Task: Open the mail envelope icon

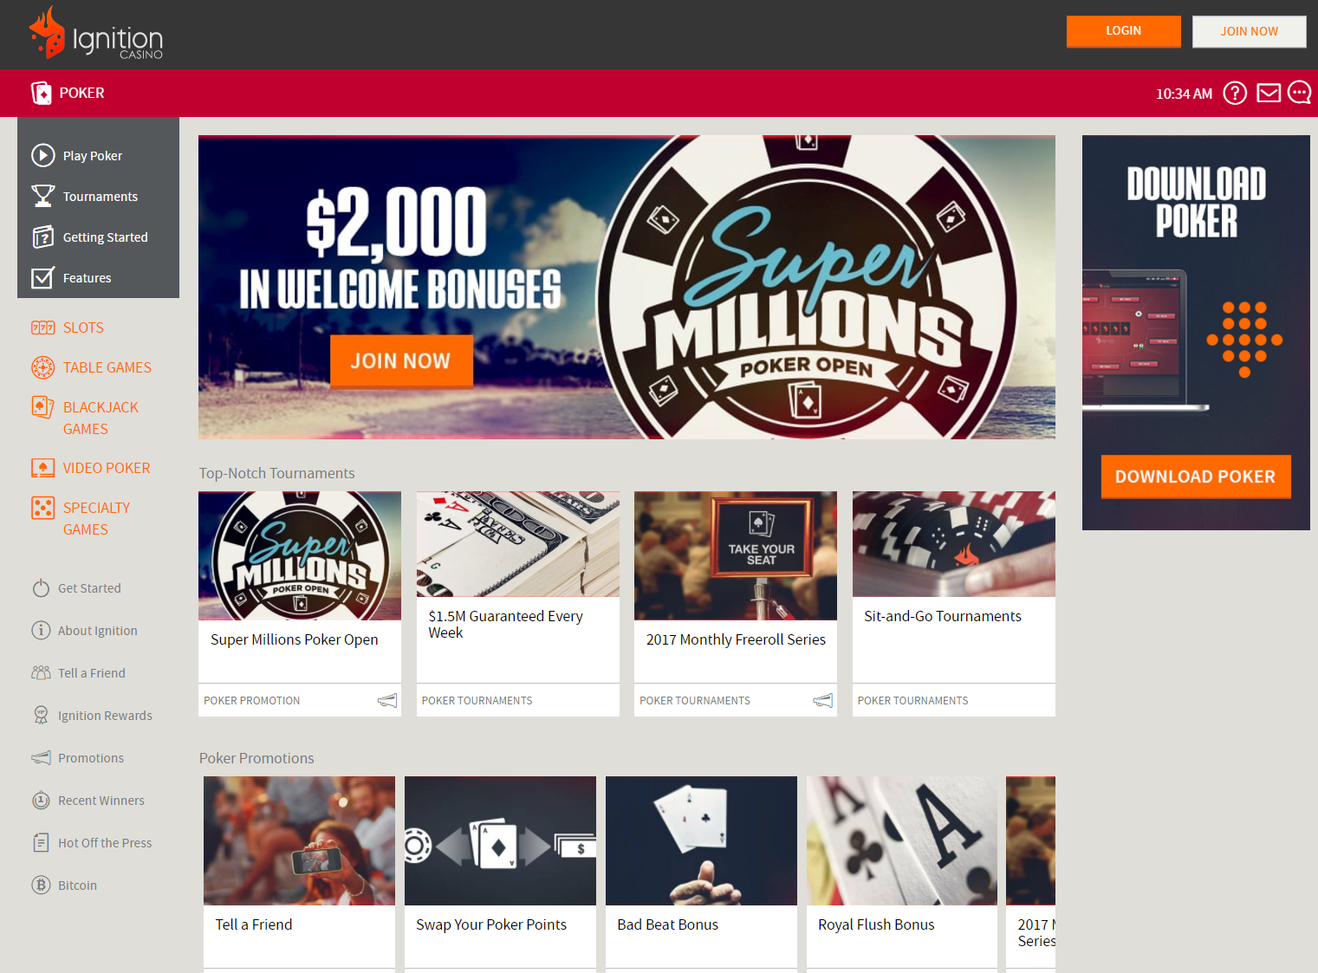Action: [1269, 93]
